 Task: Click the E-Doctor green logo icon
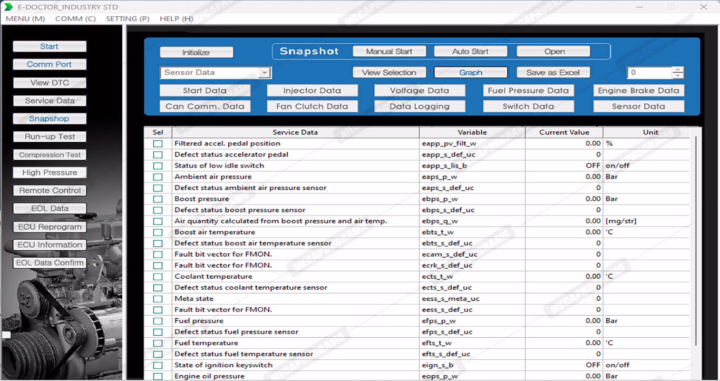pyautogui.click(x=8, y=7)
